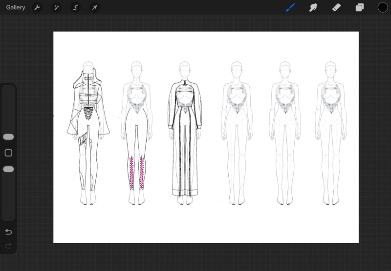The height and width of the screenshot is (271, 391).
Task: Open the Adjustments magic wand menu
Action: (x=56, y=7)
